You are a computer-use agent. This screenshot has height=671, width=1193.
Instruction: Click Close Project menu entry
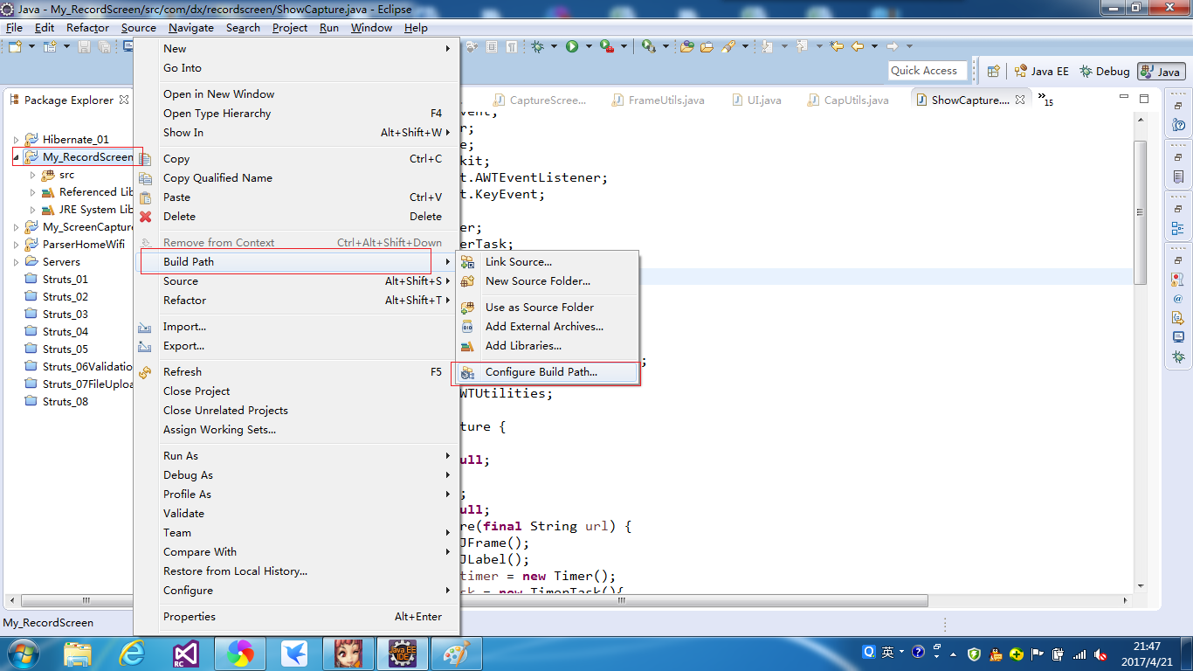(295, 391)
